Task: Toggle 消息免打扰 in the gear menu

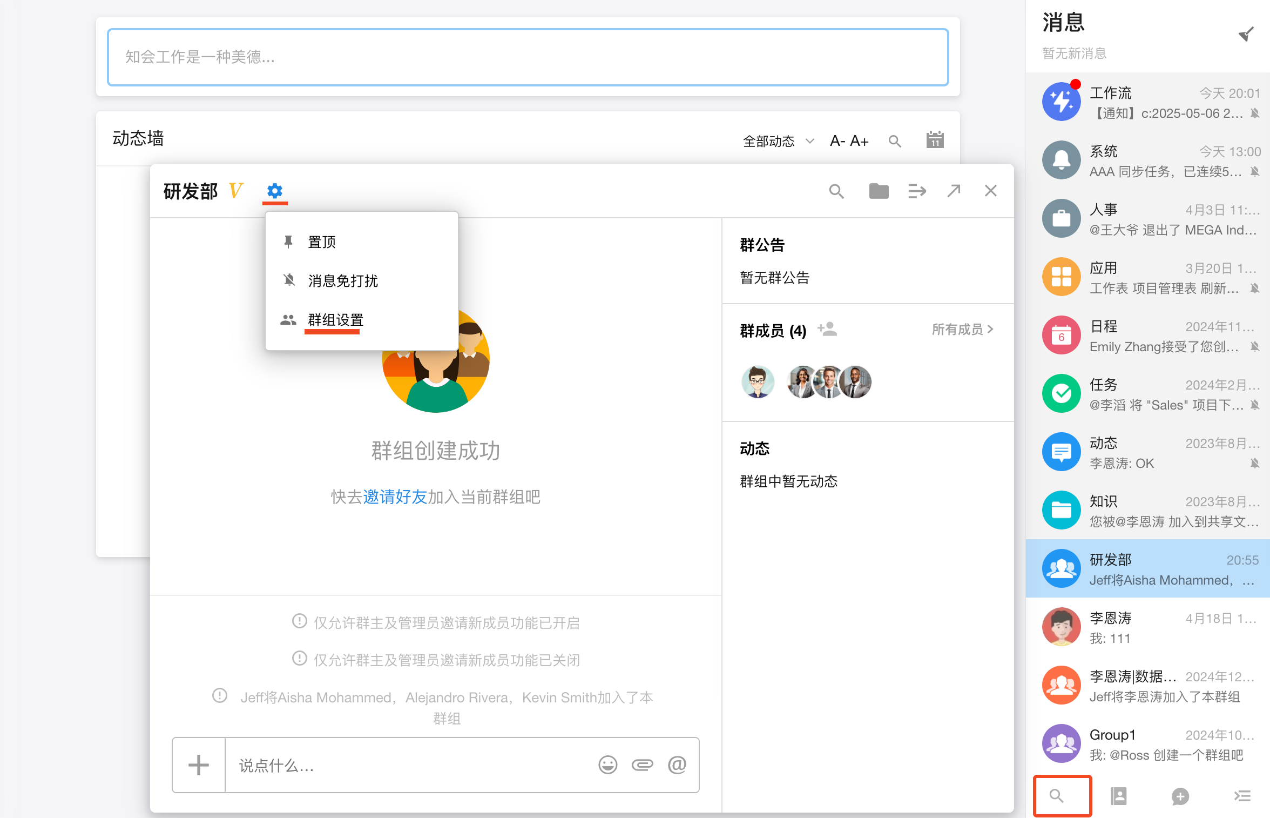Action: pos(342,280)
